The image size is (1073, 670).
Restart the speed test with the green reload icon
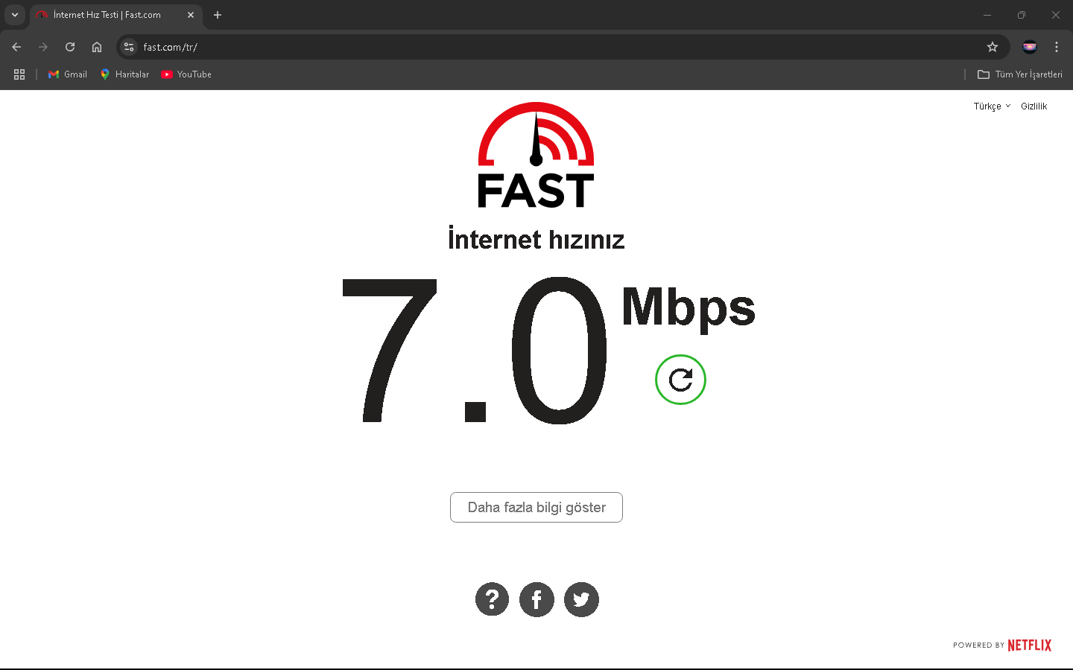click(680, 380)
